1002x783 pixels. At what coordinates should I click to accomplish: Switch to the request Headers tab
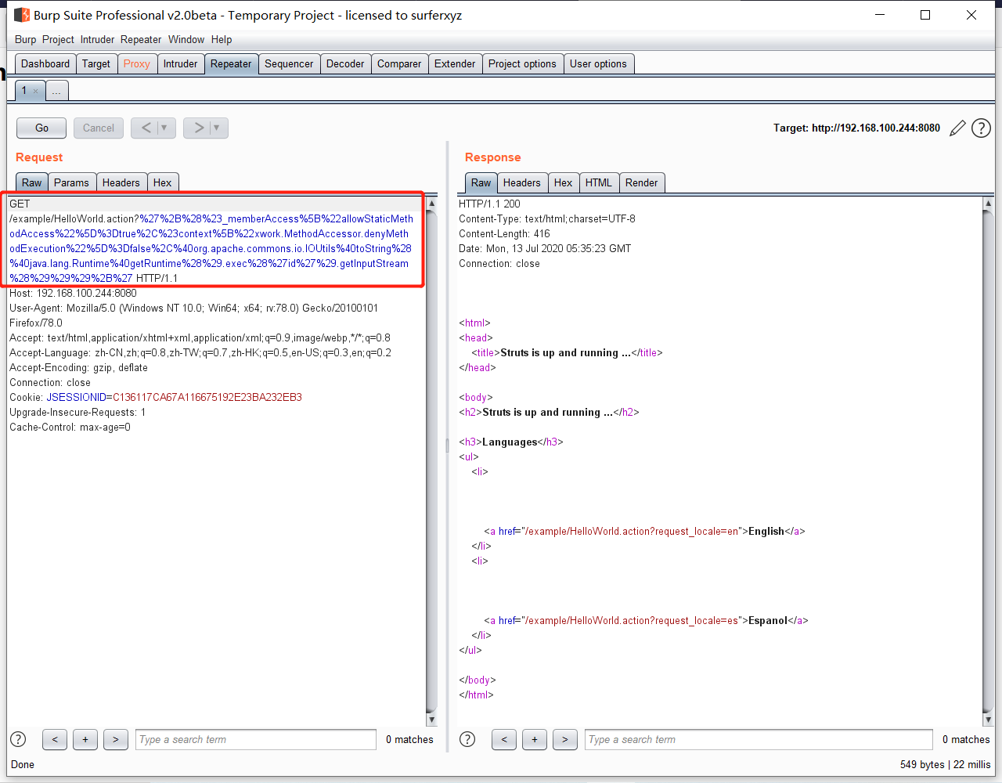(x=121, y=182)
